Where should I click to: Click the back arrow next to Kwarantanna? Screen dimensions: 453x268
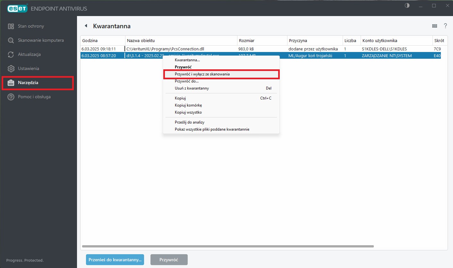[x=86, y=26]
